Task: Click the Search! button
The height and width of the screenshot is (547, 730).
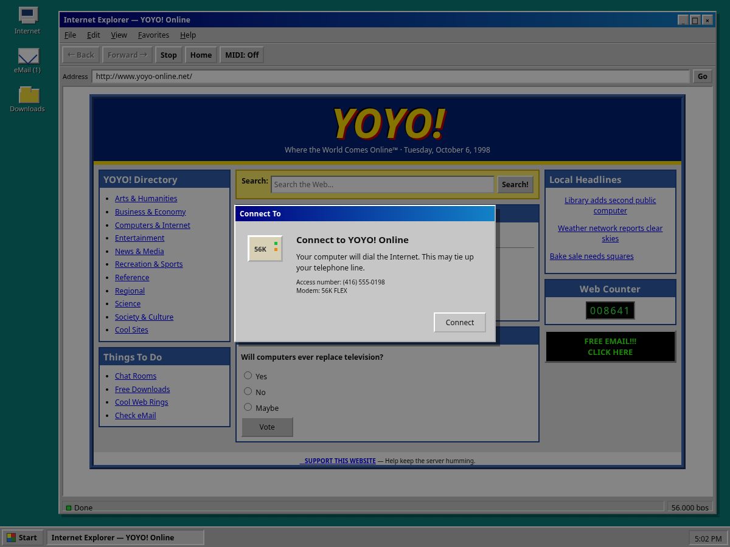Action: click(x=515, y=184)
